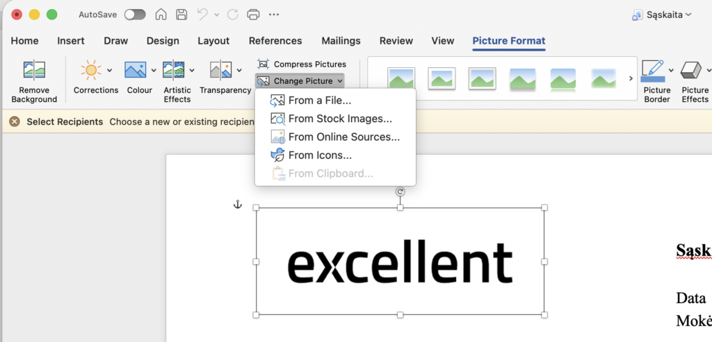Select the Picture Format tab
712x342 pixels.
click(x=509, y=41)
